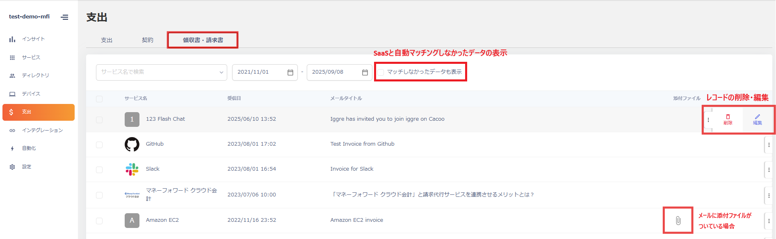Viewport: 776px width, 239px height.
Task: Open the Slack service name
Action: pyautogui.click(x=153, y=169)
